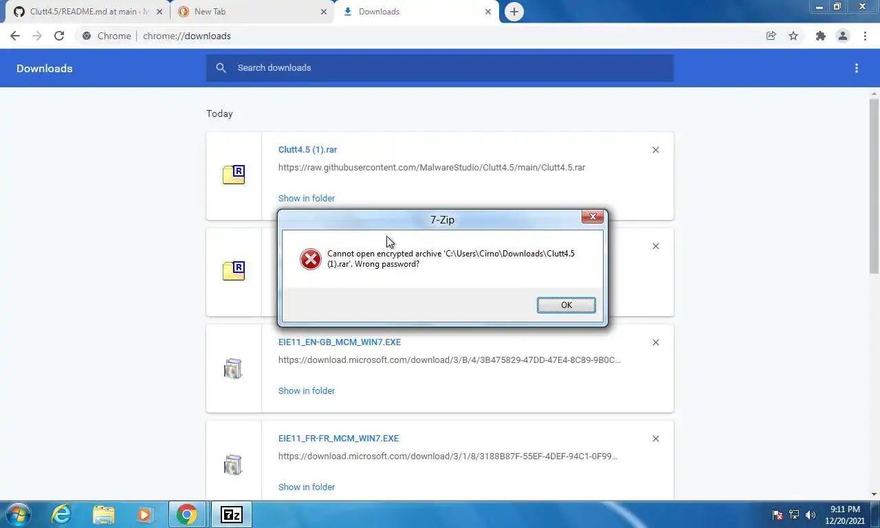The height and width of the screenshot is (528, 880).
Task: Show Clutt4.5 (1).rar in folder
Action: pyautogui.click(x=307, y=198)
